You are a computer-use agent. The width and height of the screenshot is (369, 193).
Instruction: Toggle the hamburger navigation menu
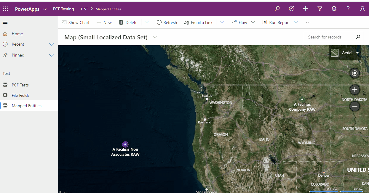(5, 22)
